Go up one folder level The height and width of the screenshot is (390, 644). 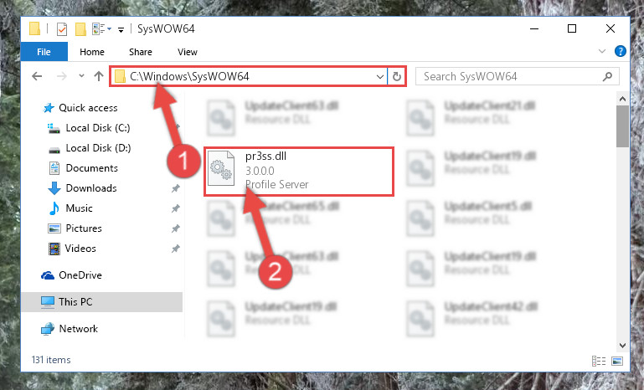click(99, 76)
